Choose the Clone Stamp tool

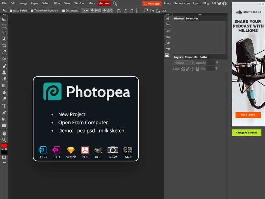4,72
